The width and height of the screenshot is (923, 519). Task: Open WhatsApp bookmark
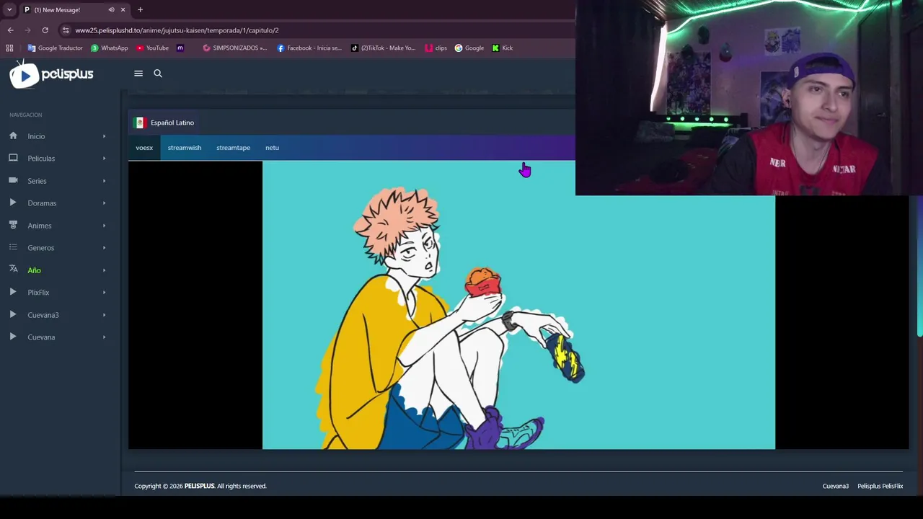110,48
